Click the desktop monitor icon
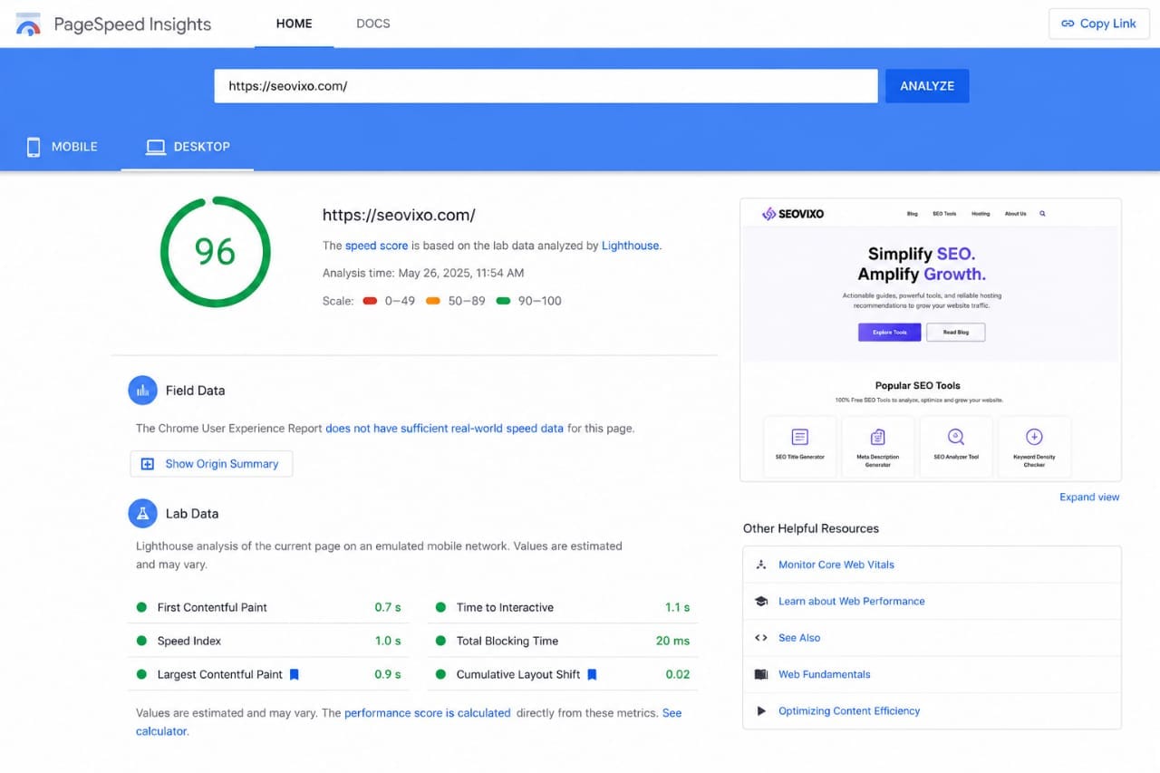The height and width of the screenshot is (773, 1160). (x=156, y=147)
